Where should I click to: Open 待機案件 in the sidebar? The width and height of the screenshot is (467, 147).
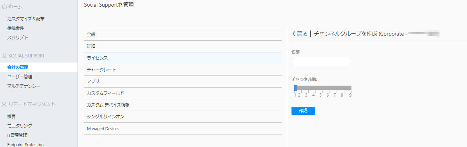pyautogui.click(x=16, y=28)
